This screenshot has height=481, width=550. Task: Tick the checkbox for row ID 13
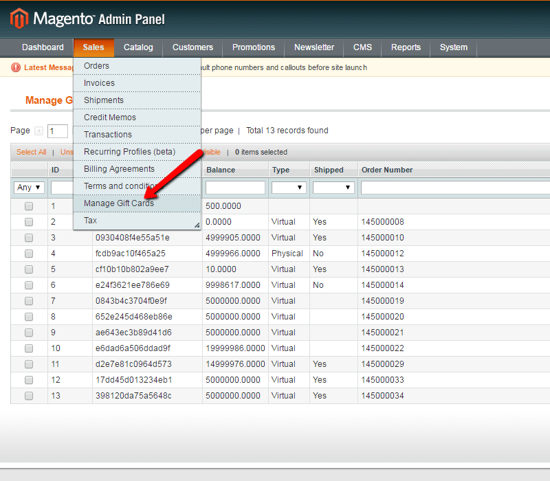29,396
